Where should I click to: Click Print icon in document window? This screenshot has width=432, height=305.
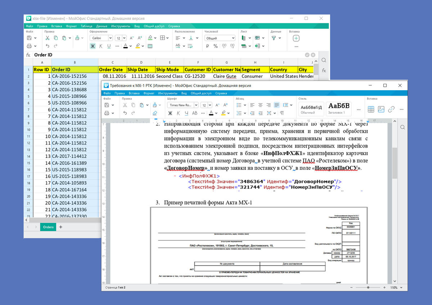[x=107, y=113]
